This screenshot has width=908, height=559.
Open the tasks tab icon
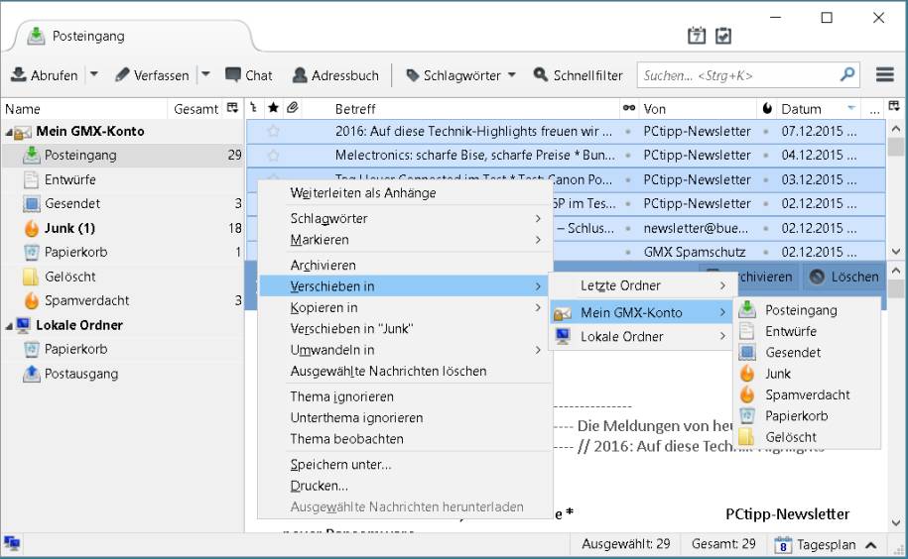pyautogui.click(x=723, y=36)
